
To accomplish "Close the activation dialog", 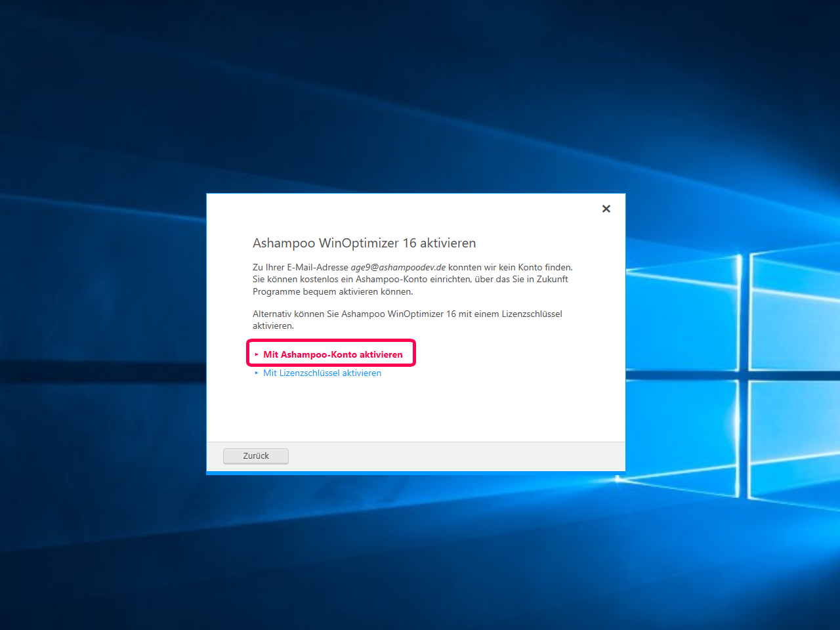I will click(606, 209).
